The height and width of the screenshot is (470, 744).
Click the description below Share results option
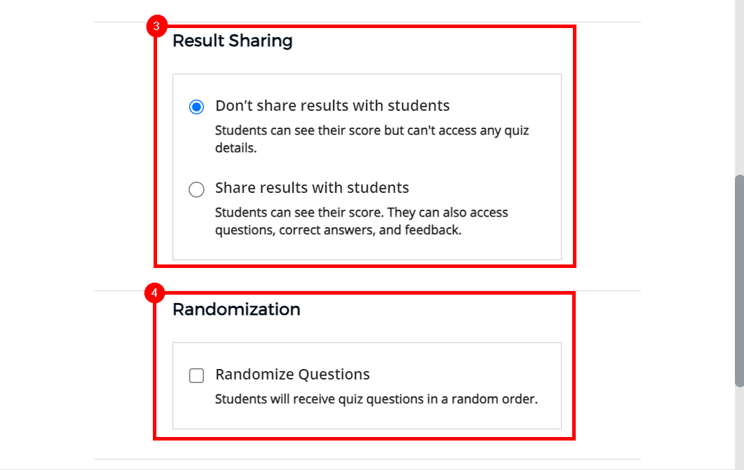click(x=361, y=221)
